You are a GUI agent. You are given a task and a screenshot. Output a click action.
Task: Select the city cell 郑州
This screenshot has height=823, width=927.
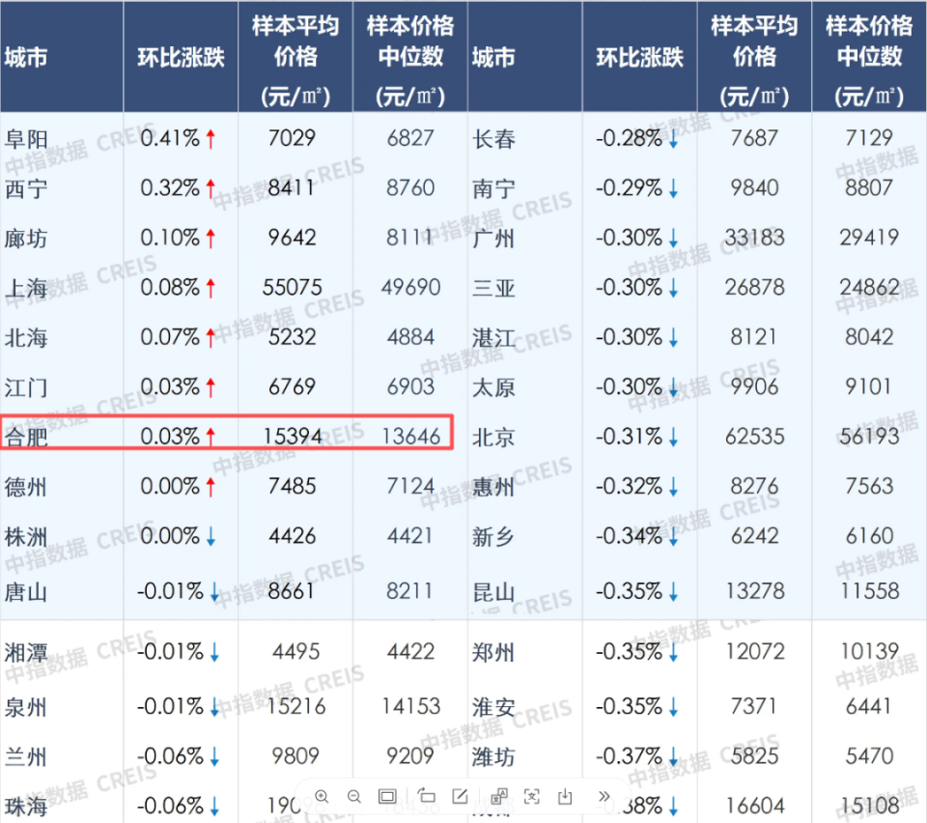493,653
